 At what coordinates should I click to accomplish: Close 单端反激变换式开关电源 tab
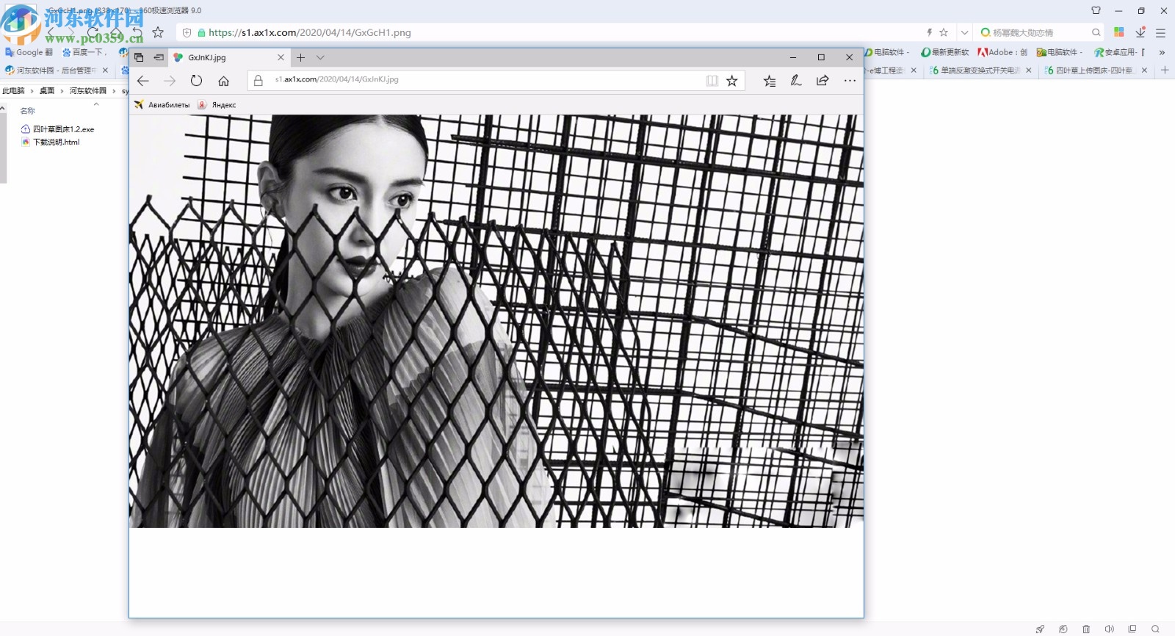point(1028,71)
